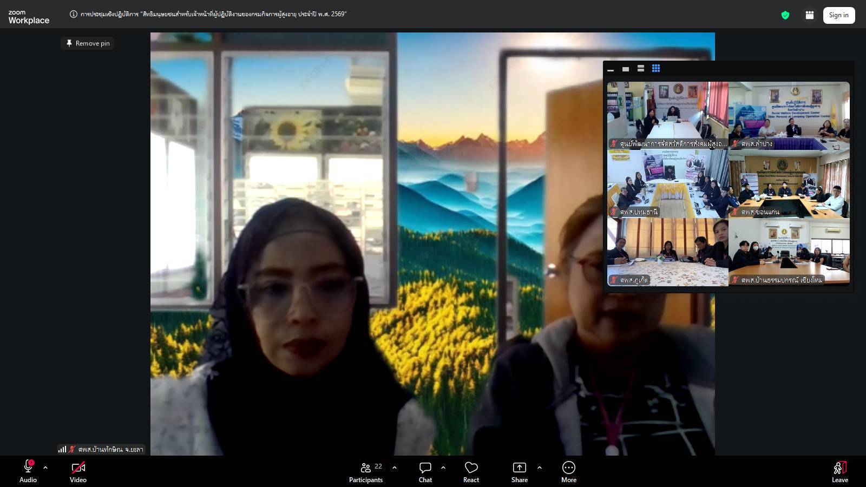The height and width of the screenshot is (487, 866).
Task: Show the meeting information icon
Action: [74, 14]
